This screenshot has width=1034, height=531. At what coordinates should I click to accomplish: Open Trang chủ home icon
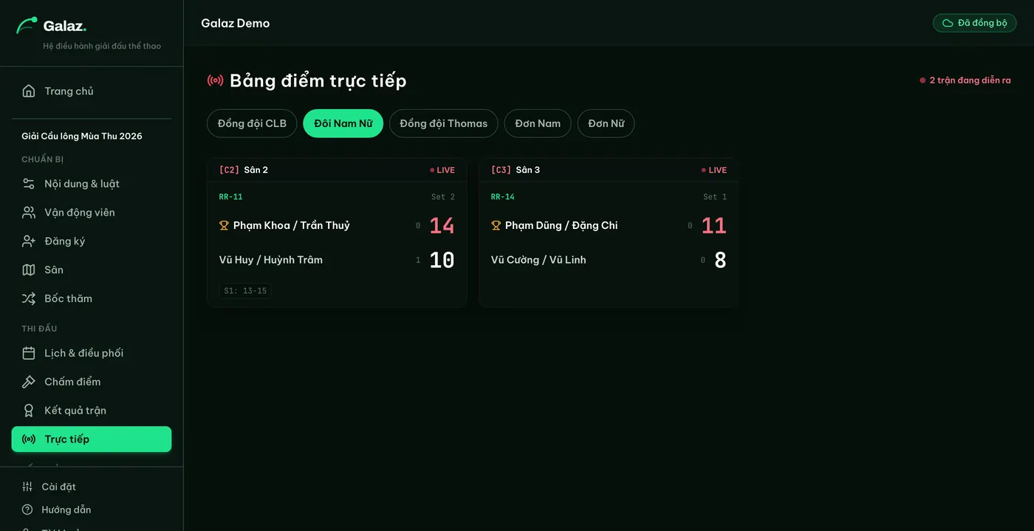[x=29, y=91]
